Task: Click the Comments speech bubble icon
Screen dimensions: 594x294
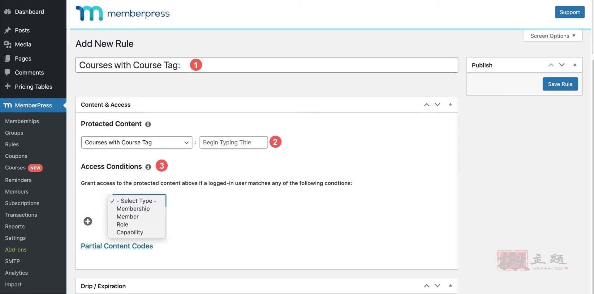Action: click(7, 73)
